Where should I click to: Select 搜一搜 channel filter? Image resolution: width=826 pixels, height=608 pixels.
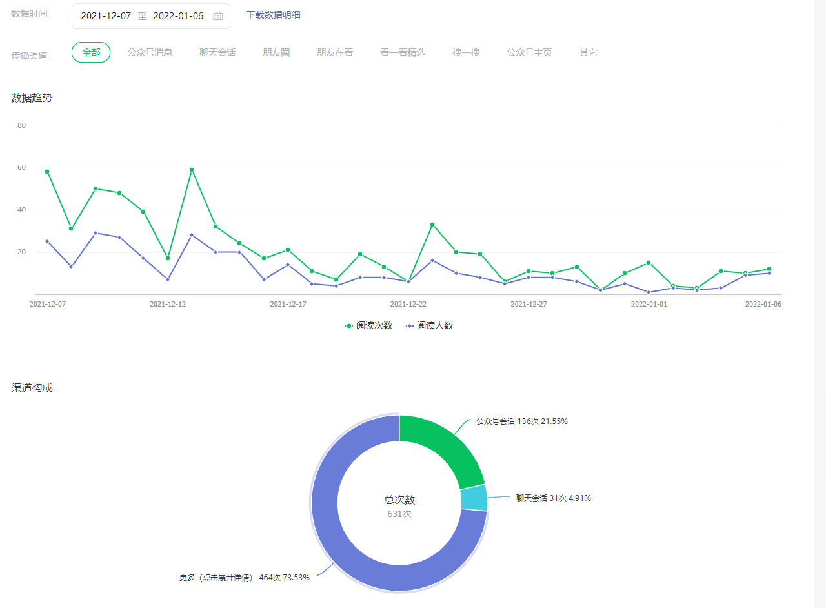pos(466,52)
